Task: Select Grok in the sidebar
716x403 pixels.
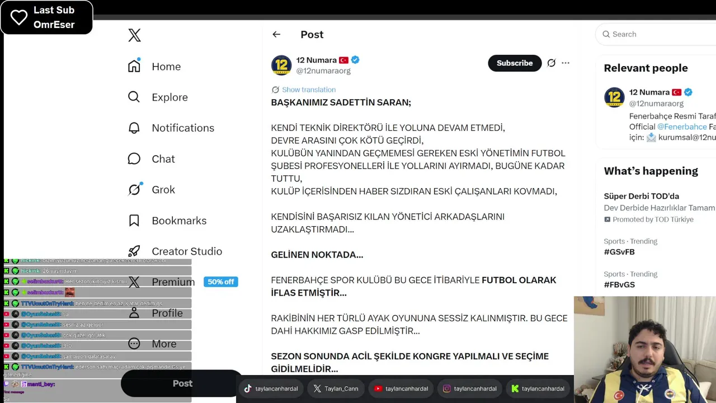Action: point(163,190)
